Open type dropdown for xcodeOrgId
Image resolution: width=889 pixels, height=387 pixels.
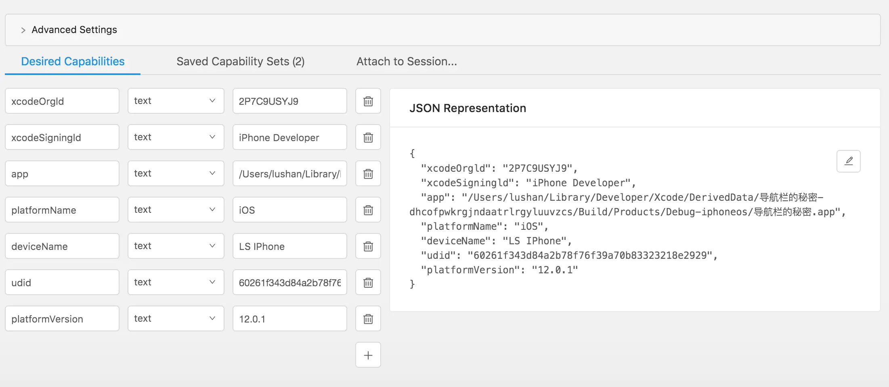(x=176, y=101)
